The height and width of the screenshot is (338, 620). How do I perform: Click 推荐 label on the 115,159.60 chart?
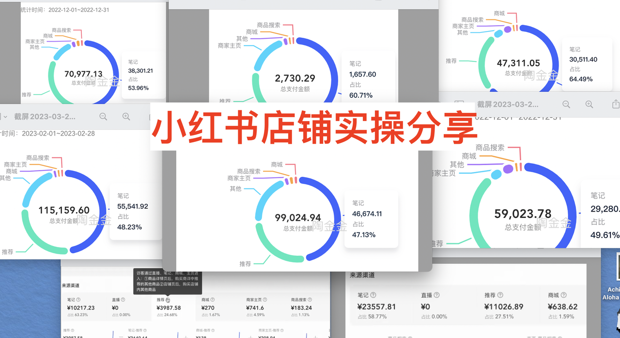[8, 252]
